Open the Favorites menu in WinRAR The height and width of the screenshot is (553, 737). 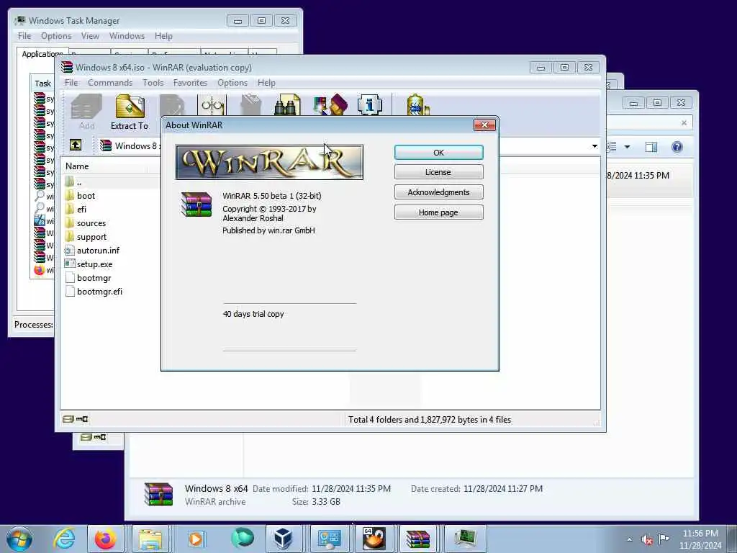(190, 83)
